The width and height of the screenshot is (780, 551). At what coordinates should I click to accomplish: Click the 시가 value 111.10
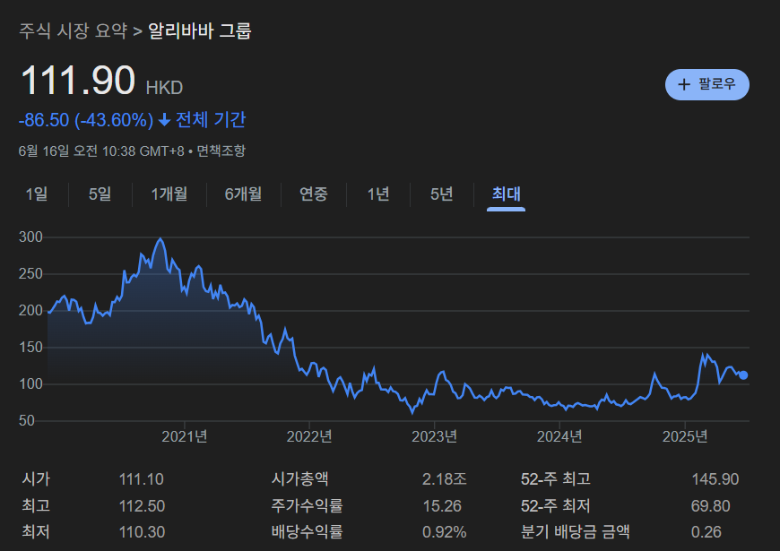point(142,479)
